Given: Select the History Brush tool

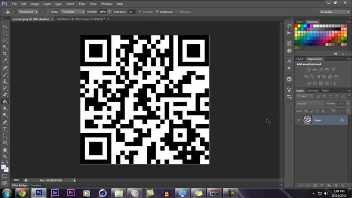Looking at the screenshot, I should [x=5, y=88].
